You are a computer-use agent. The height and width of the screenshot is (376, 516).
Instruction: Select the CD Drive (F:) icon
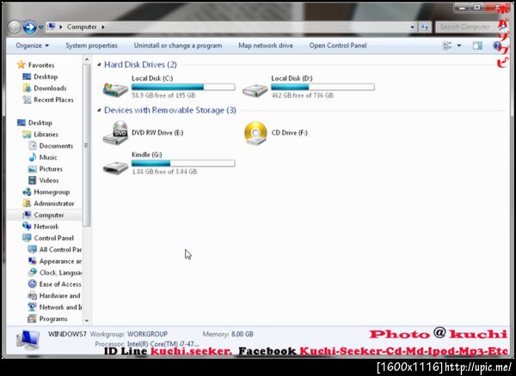point(255,133)
